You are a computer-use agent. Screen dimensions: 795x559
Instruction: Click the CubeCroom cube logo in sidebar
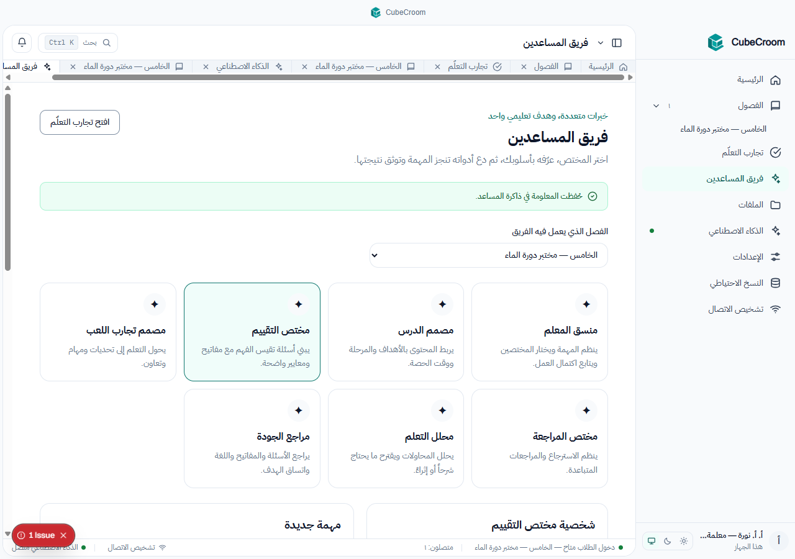click(715, 42)
